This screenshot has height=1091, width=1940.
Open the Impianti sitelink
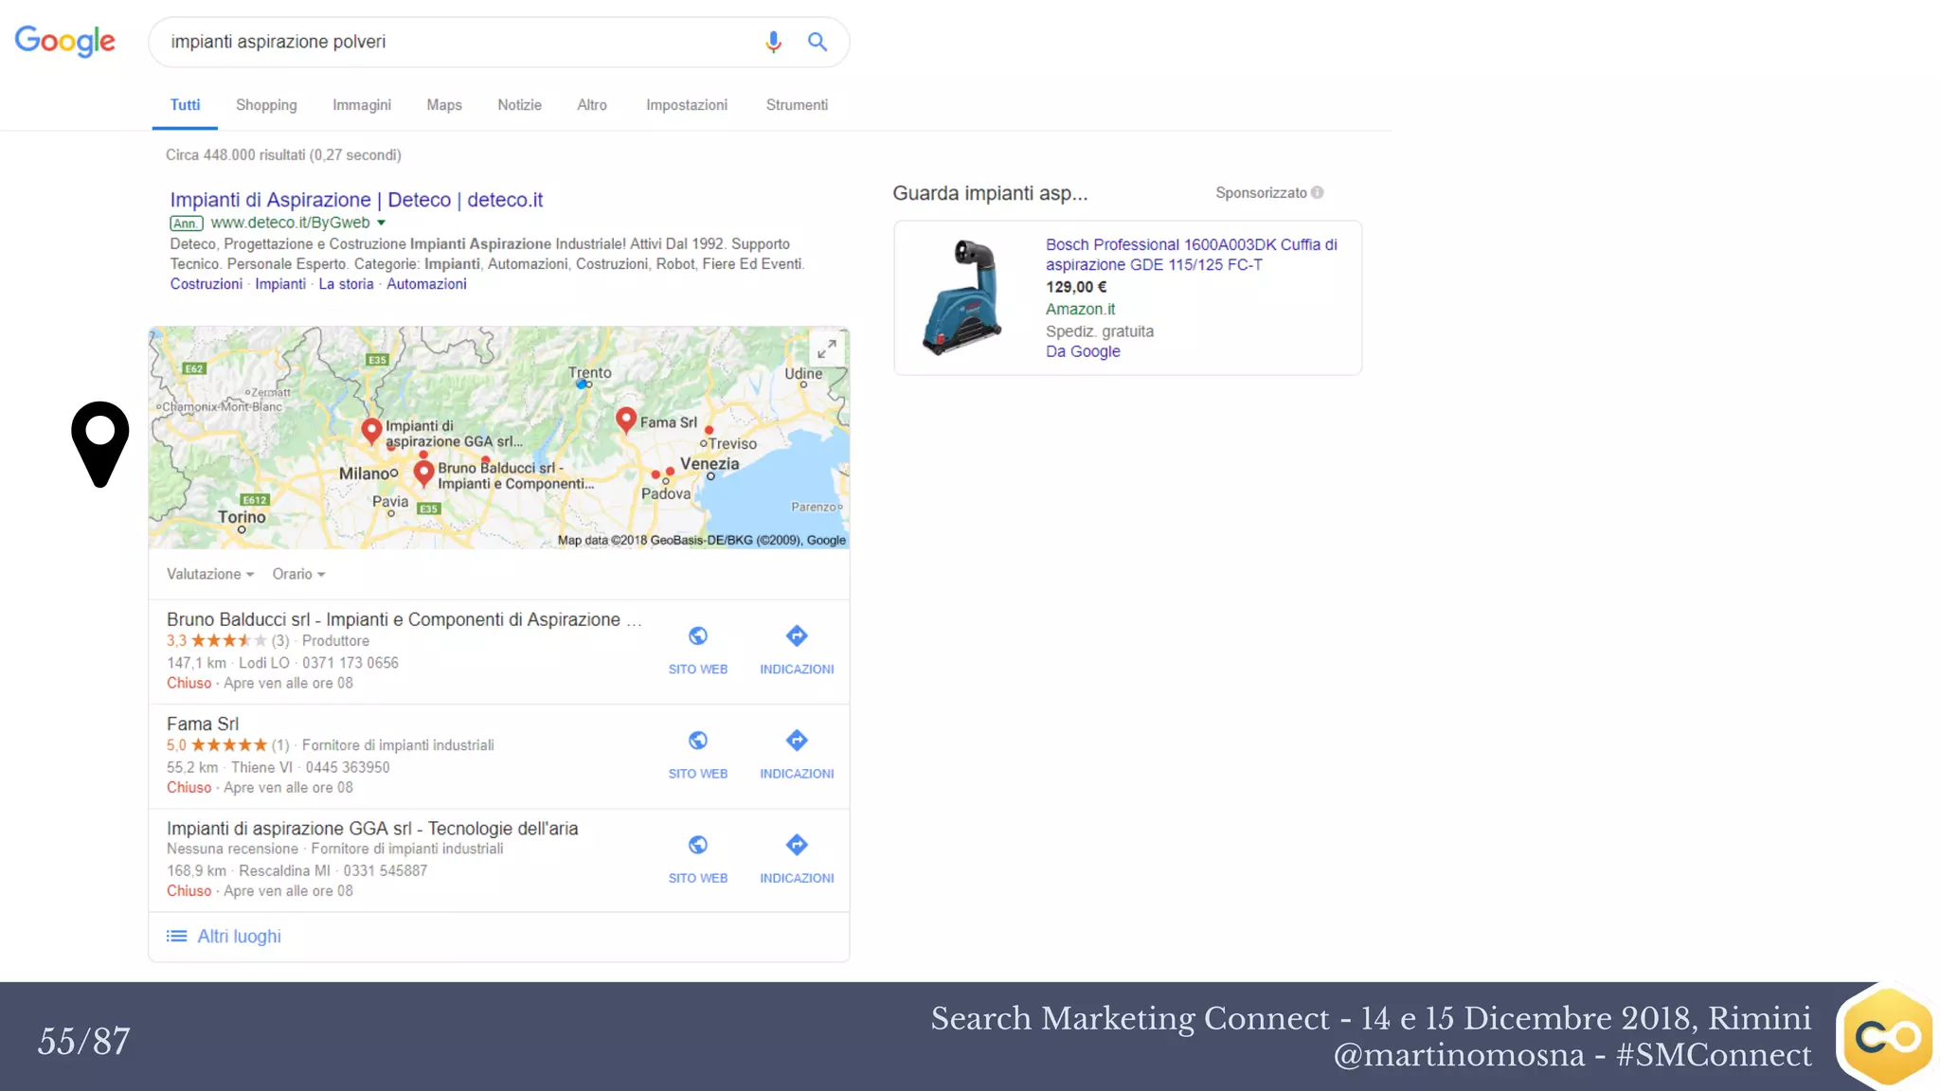click(x=280, y=284)
